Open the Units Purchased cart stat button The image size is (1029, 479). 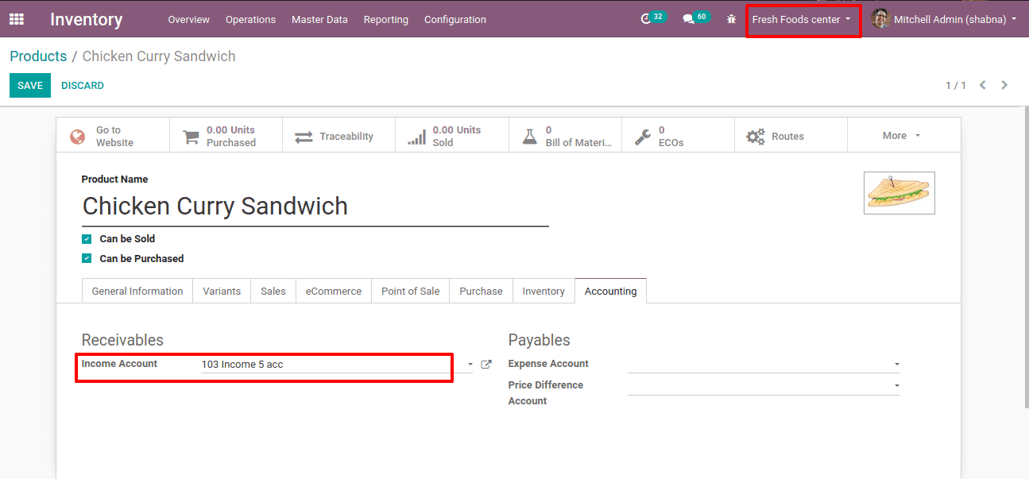coord(226,136)
